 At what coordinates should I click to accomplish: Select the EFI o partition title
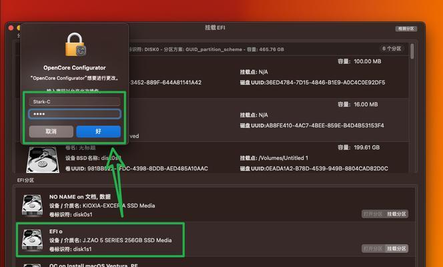pyautogui.click(x=56, y=232)
